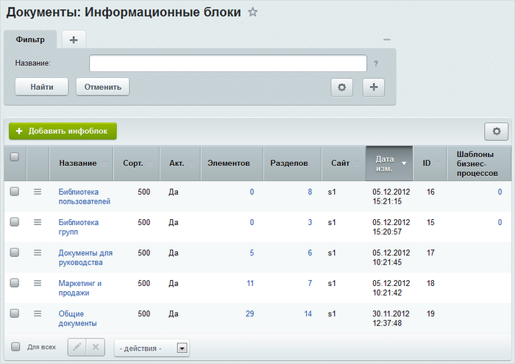This screenshot has height=364, width=515.
Task: Click ID value 16 cell
Action: point(430,192)
